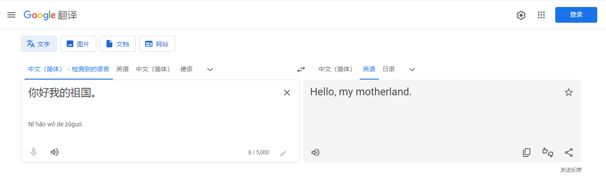The width and height of the screenshot is (606, 184).
Task: Share the translation result
Action: pos(569,153)
